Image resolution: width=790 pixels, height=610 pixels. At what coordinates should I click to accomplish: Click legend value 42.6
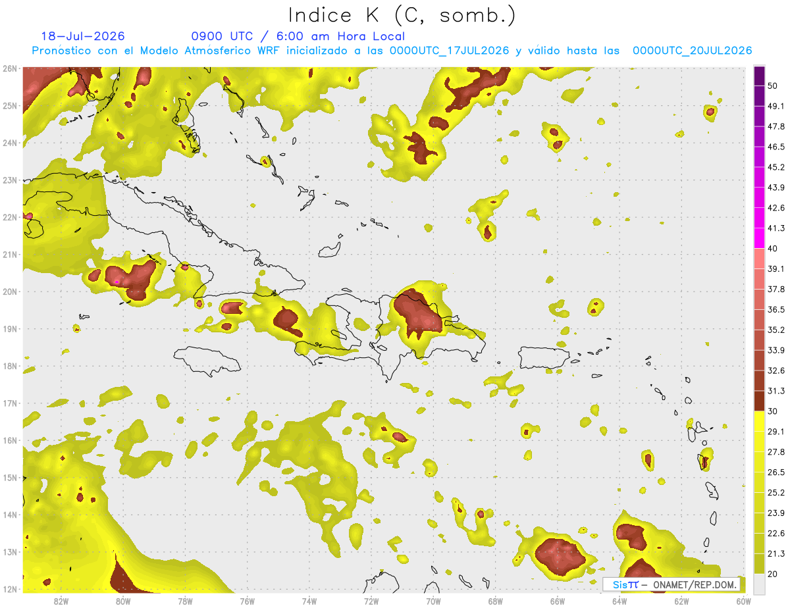[x=776, y=208]
